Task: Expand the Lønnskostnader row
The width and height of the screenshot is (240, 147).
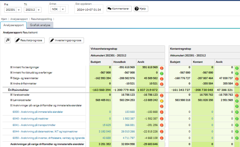Action: pos(11,100)
